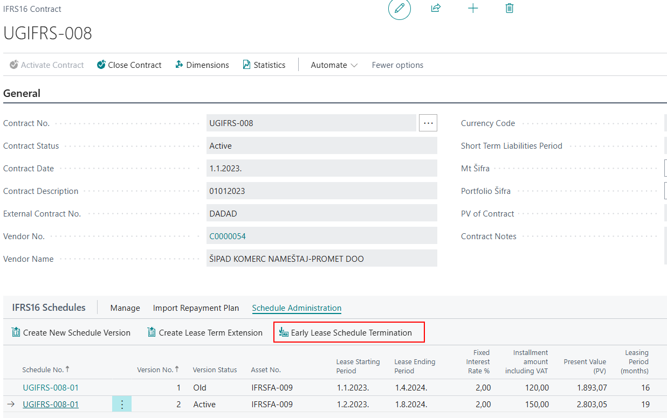Viewport: 667px width, 418px height.
Task: Sort by Schedule No. column header
Action: 46,370
